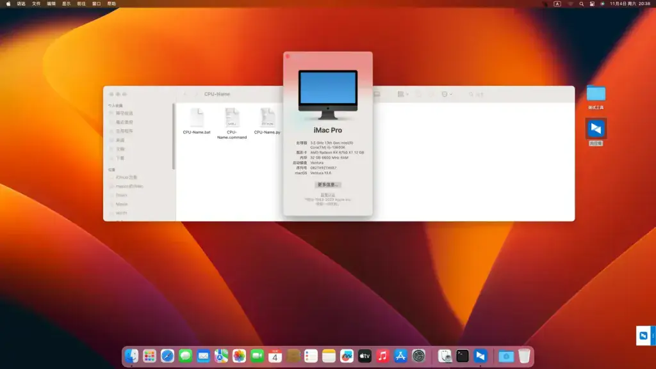Viewport: 656px width, 369px height.
Task: Open the Finder group-by dropdown
Action: coord(403,95)
